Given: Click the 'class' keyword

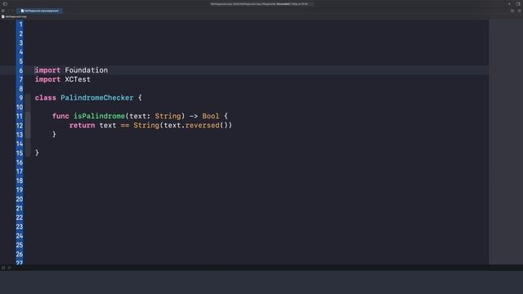Looking at the screenshot, I should (46, 98).
